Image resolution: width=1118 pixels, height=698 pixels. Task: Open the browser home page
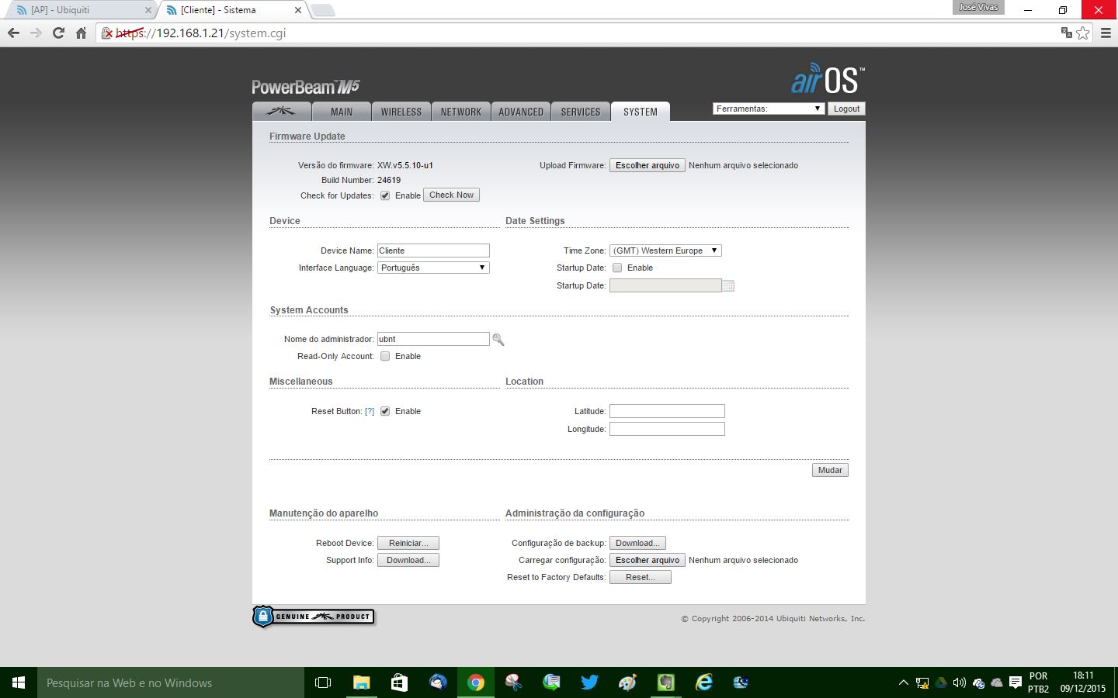[81, 33]
